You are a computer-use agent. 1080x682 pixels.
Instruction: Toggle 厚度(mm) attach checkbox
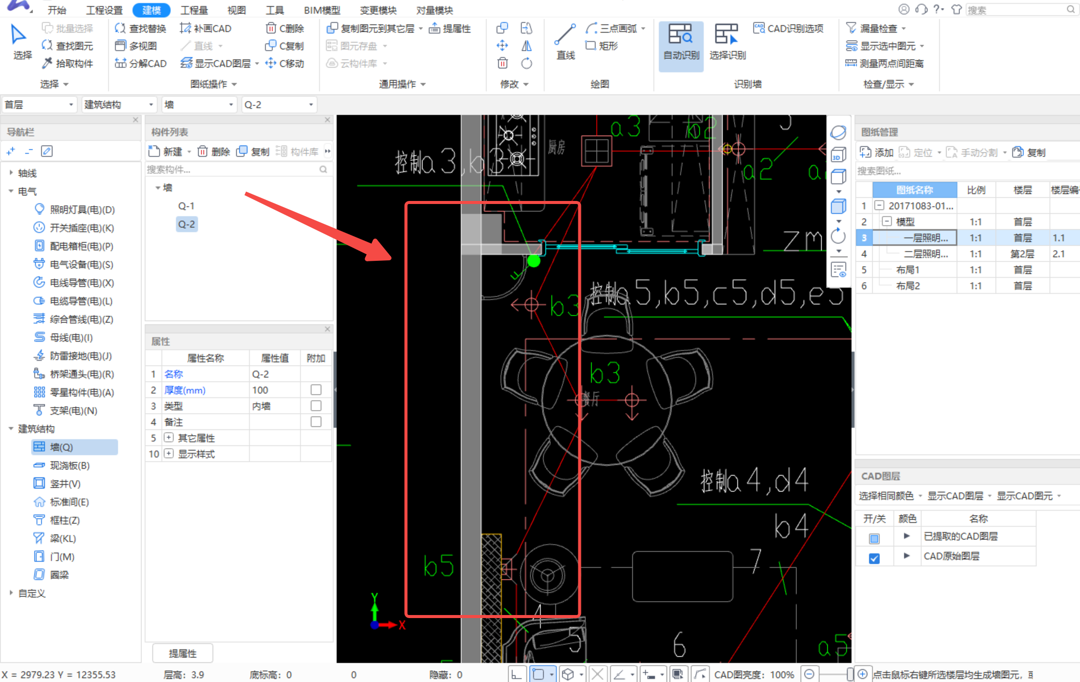tap(316, 390)
